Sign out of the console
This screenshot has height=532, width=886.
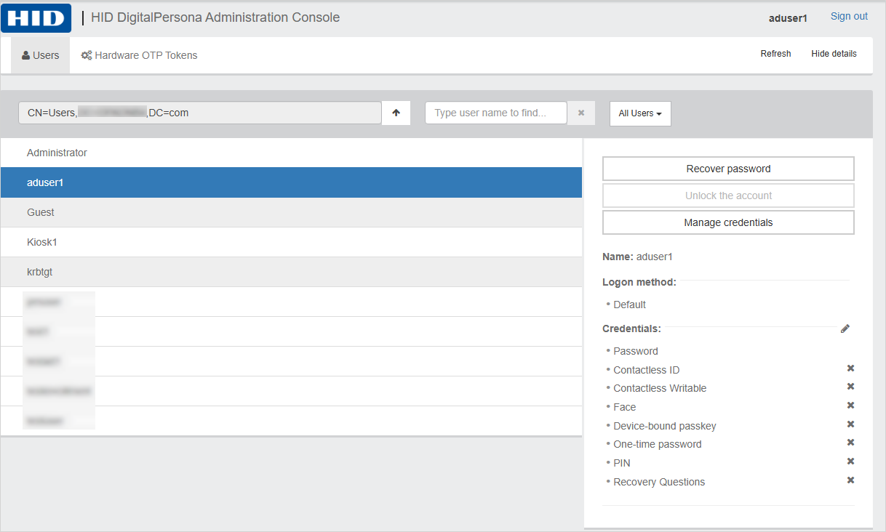849,16
